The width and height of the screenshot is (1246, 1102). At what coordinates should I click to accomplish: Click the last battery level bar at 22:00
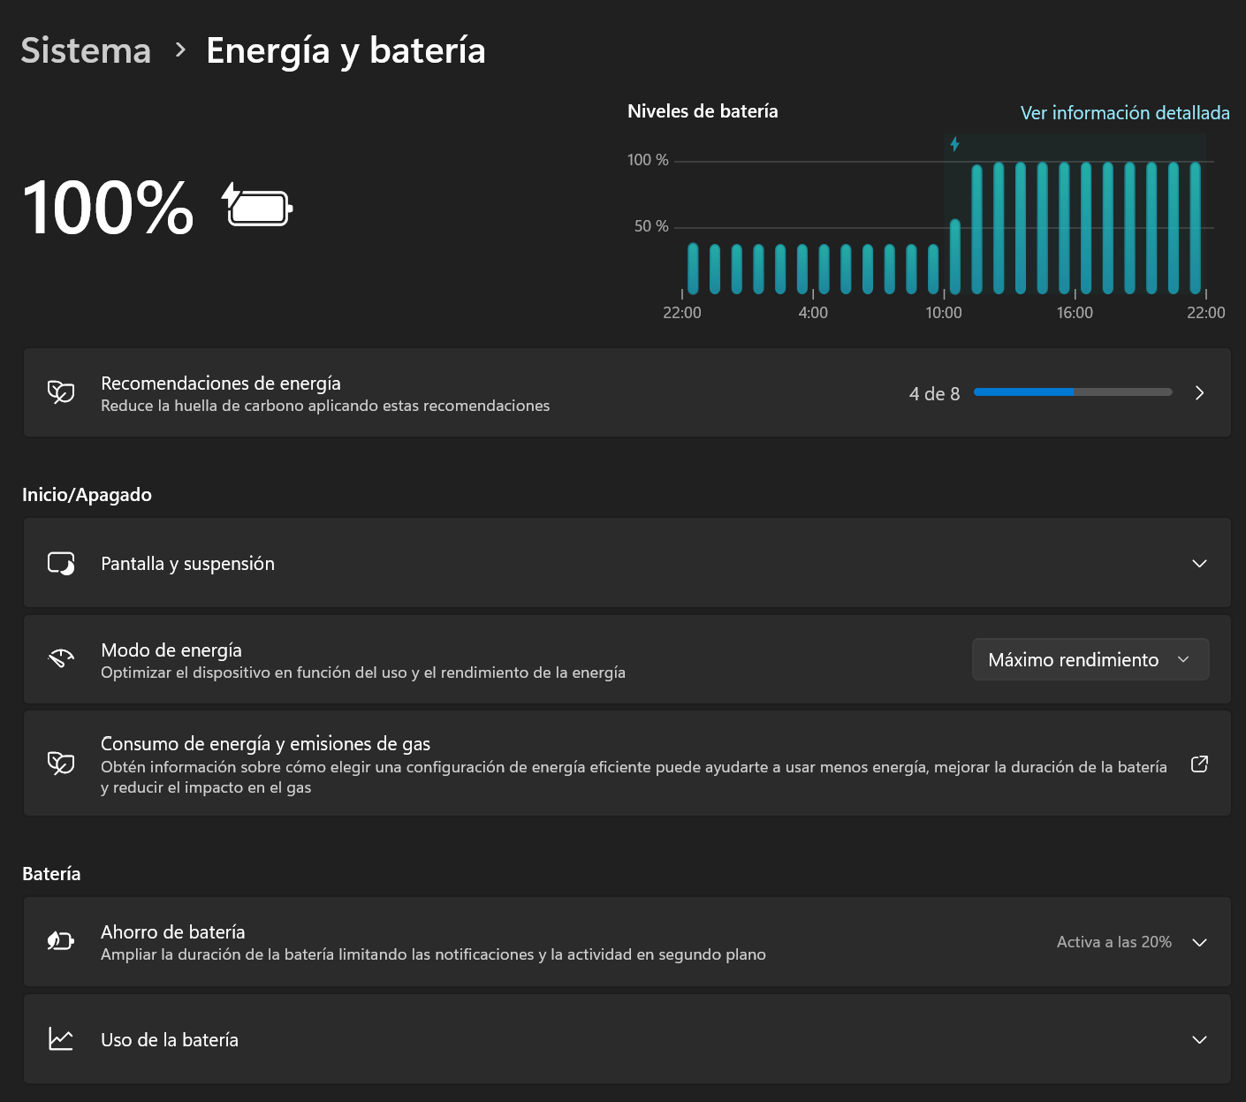[x=1195, y=228]
